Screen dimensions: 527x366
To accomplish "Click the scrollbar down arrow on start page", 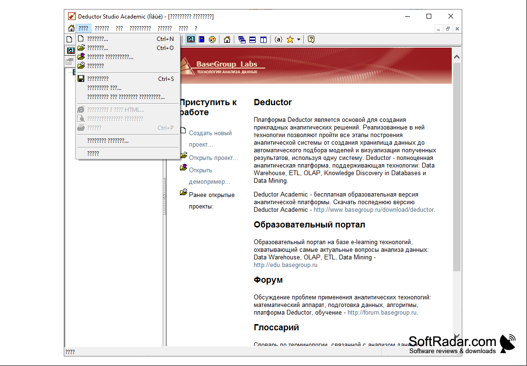I will 457,336.
